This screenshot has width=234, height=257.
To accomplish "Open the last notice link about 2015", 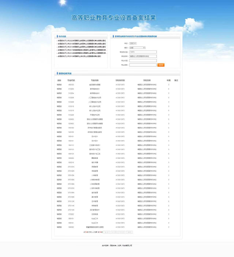I will click(80, 56).
